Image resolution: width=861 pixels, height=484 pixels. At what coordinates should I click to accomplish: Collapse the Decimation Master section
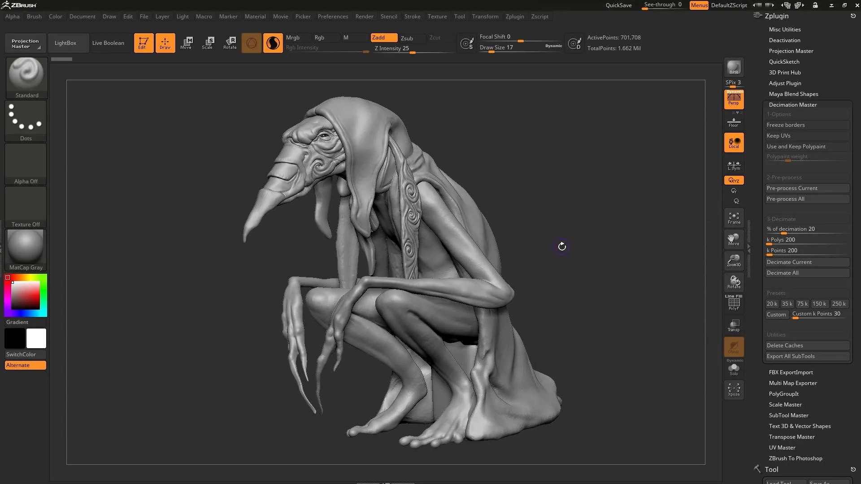click(792, 105)
